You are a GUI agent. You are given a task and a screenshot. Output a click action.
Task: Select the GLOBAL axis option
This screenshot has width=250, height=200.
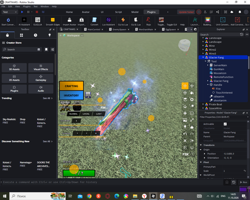(73, 114)
